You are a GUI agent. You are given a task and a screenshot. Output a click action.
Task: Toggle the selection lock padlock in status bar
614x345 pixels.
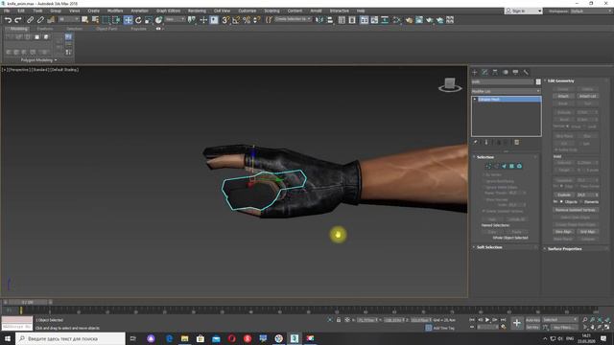point(339,320)
